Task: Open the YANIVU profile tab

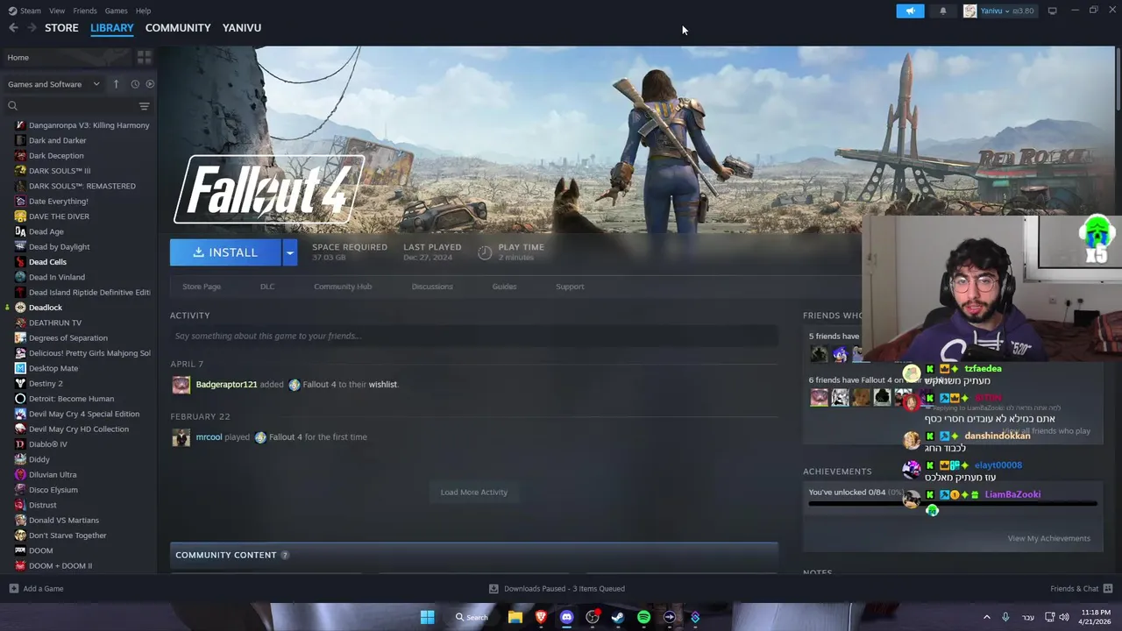Action: point(242,28)
